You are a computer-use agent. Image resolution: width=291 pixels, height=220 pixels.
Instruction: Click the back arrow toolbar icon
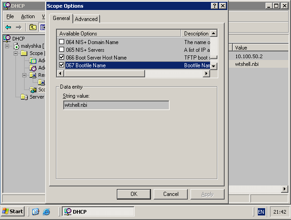tap(8, 27)
